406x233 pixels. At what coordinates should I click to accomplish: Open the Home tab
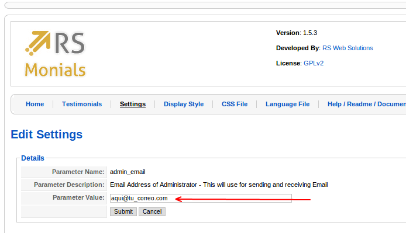[x=35, y=104]
